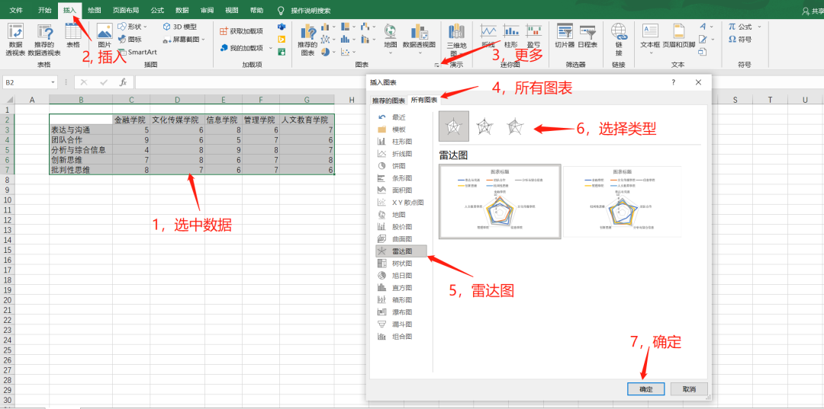Screen dimensions: 824x409
Task: Select the column D header
Action: click(178, 100)
